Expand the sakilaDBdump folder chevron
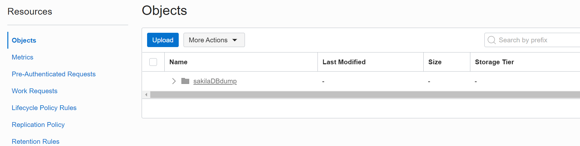580x146 pixels. pyautogui.click(x=174, y=81)
